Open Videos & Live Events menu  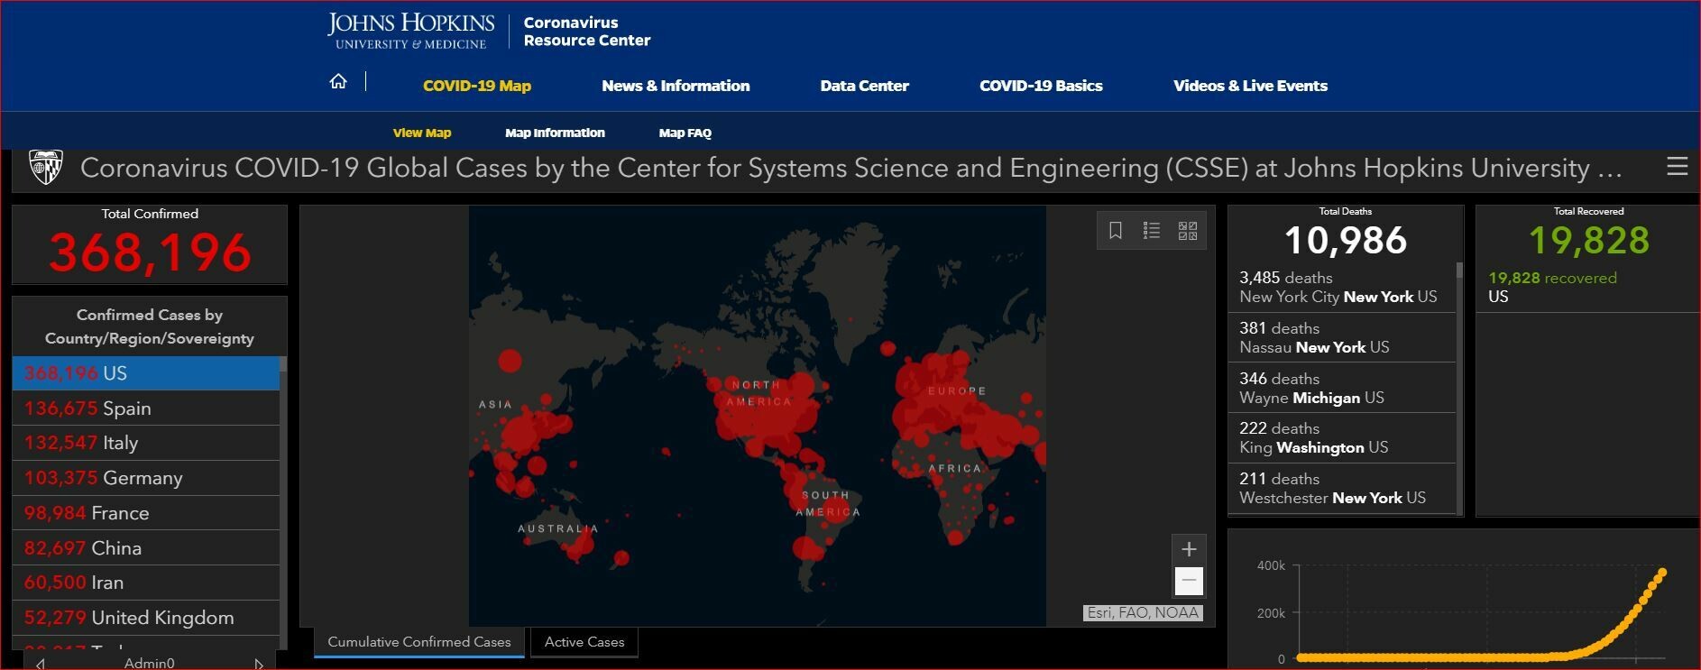1250,86
